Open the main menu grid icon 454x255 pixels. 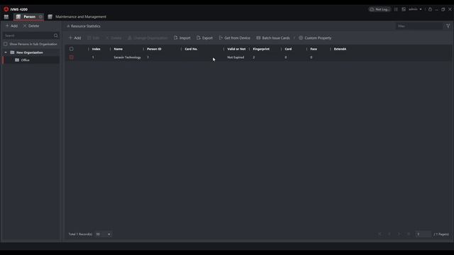[6, 17]
